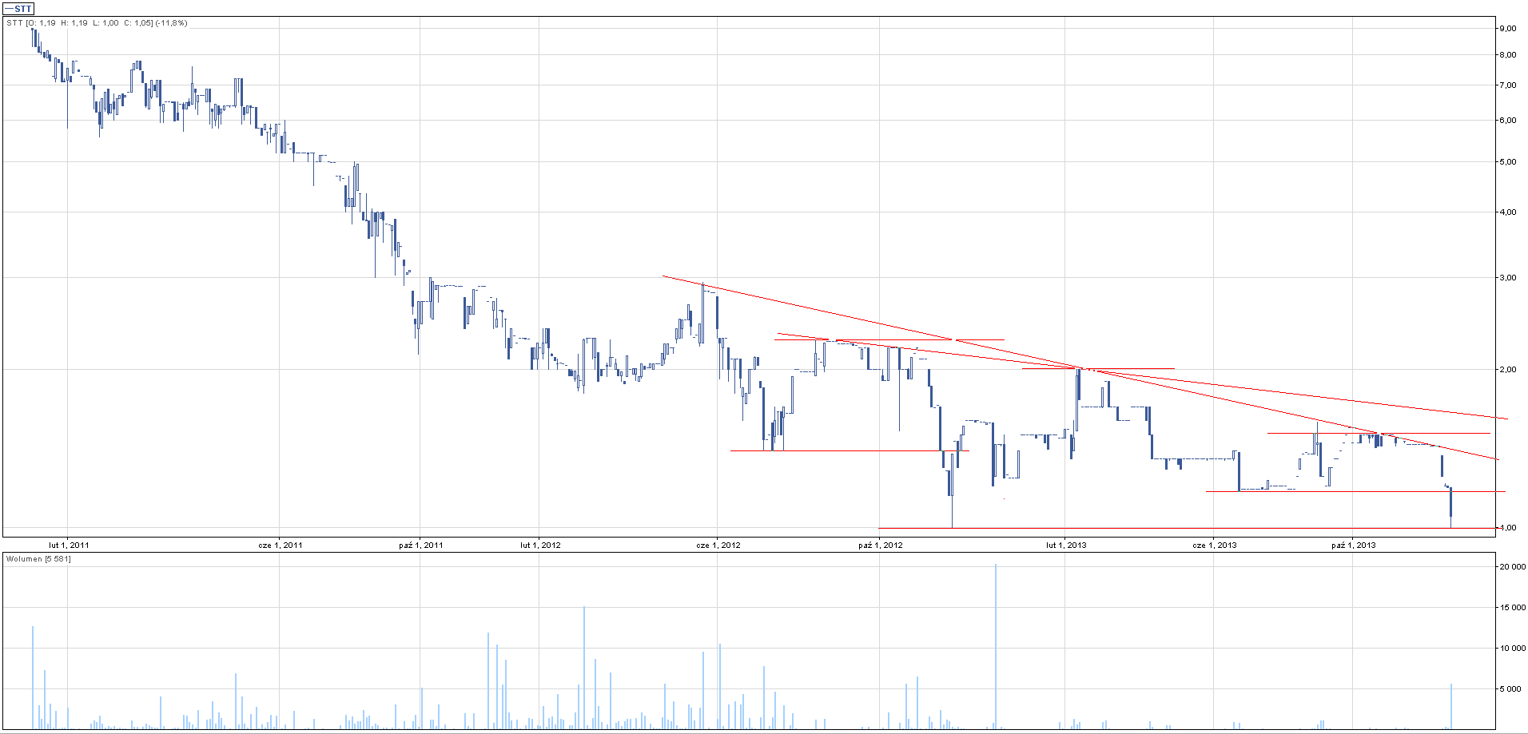The width and height of the screenshot is (1528, 734).
Task: Select the 'cze 1, 2011' date label
Action: (x=281, y=546)
